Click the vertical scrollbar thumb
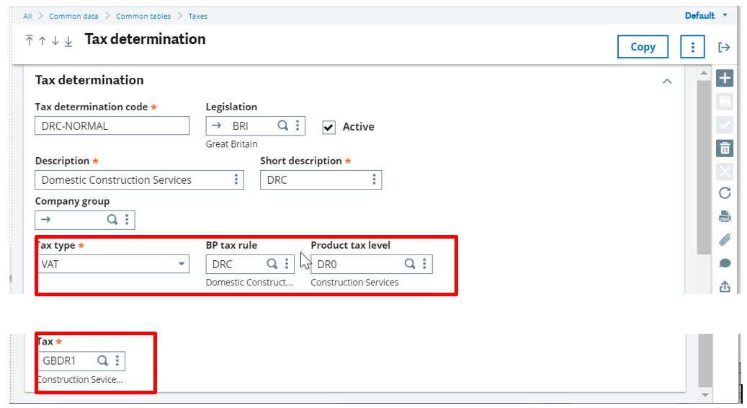The width and height of the screenshot is (747, 408). pos(704,167)
